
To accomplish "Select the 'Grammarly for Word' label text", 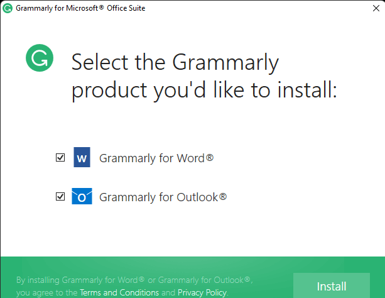I will coord(156,158).
